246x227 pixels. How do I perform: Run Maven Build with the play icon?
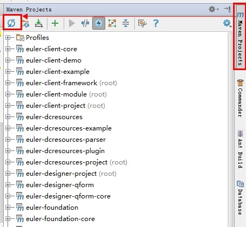tap(72, 23)
